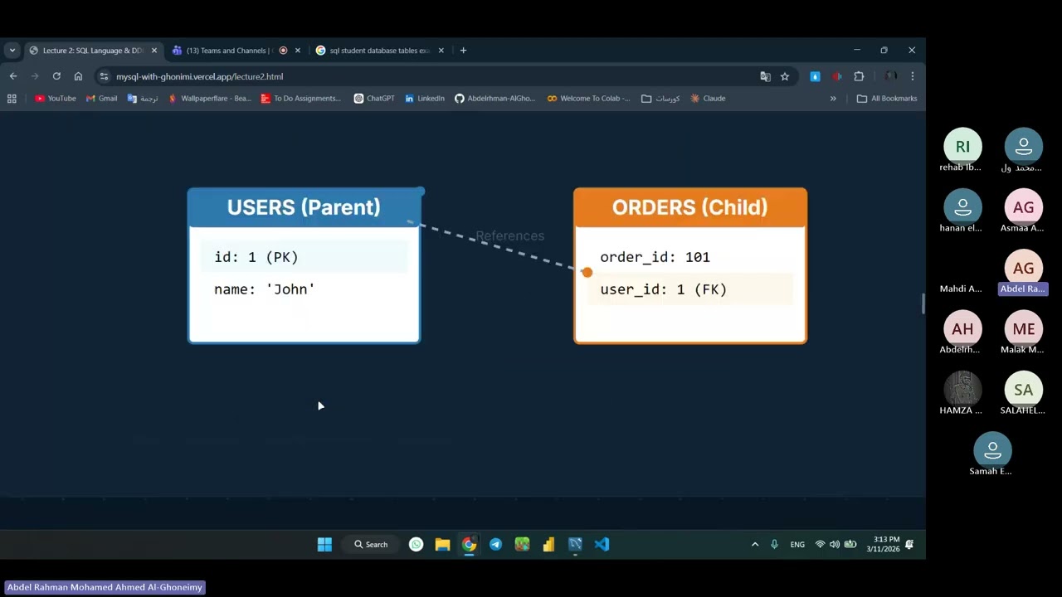Select the id: 1 (PK) row
Screen dimensions: 1062x597
click(304, 257)
